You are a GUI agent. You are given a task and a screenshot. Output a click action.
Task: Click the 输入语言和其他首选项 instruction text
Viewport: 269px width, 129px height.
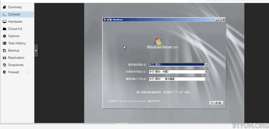click(164, 92)
